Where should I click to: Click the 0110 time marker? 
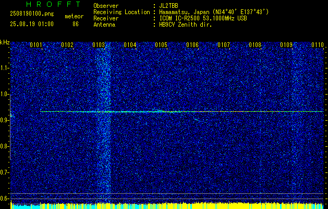[x=318, y=45]
